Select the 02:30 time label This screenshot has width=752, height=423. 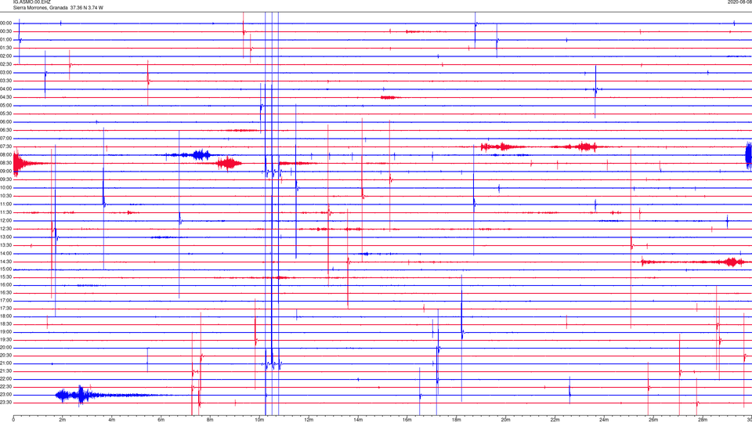5,64
